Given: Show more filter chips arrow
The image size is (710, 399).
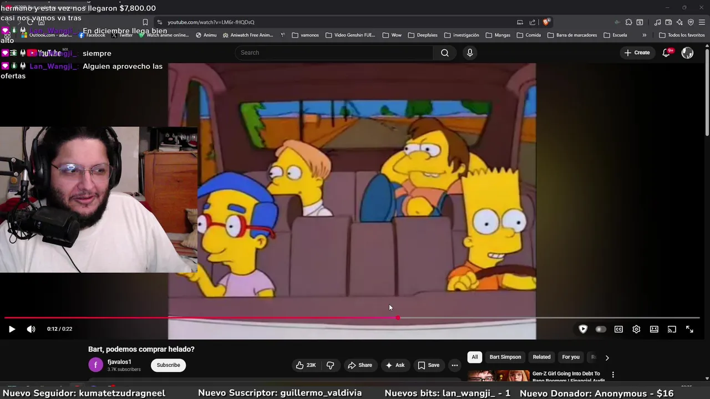Looking at the screenshot, I should coord(607,357).
